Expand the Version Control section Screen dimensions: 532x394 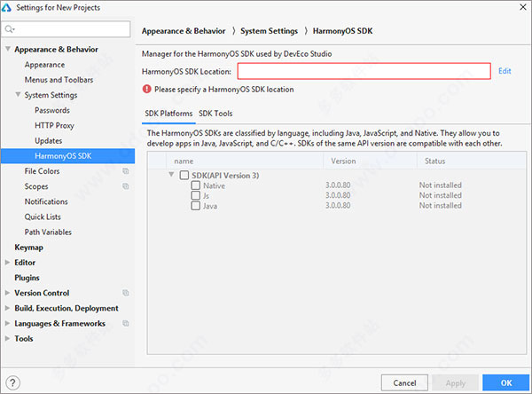[x=7, y=293]
